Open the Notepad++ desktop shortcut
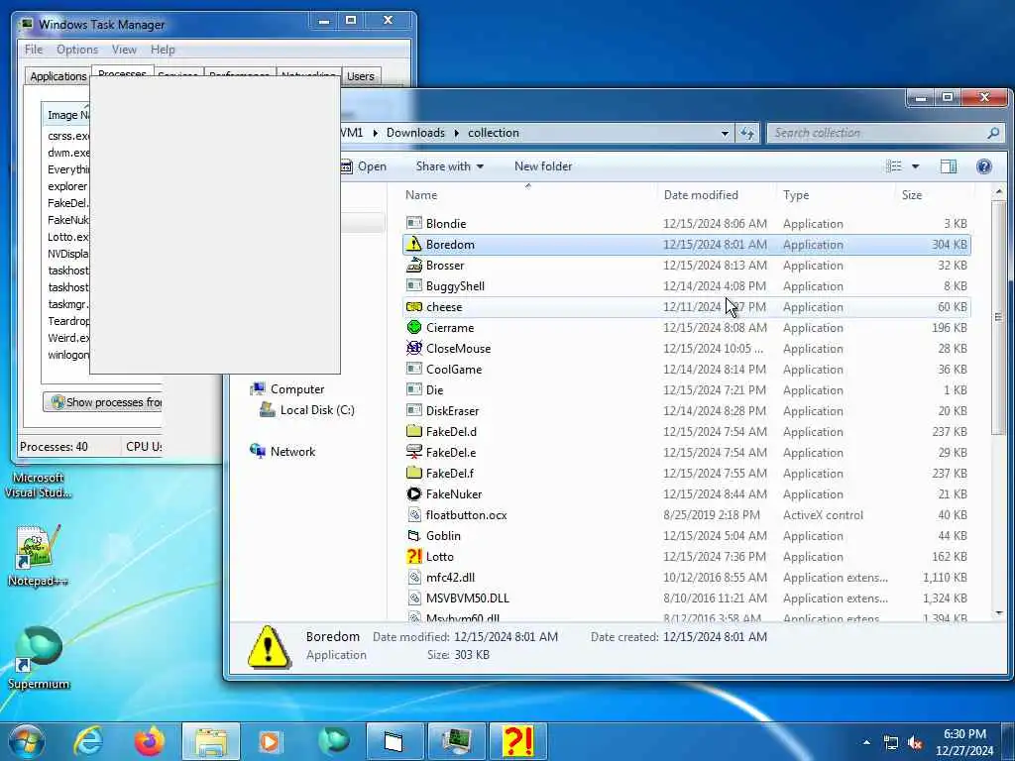Viewport: 1015px width, 761px height. coord(38,555)
